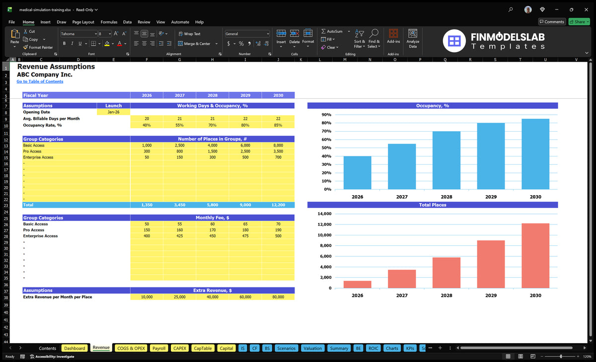Screen dimensions: 596x362
Task: Toggle bold formatting
Action: 65,44
